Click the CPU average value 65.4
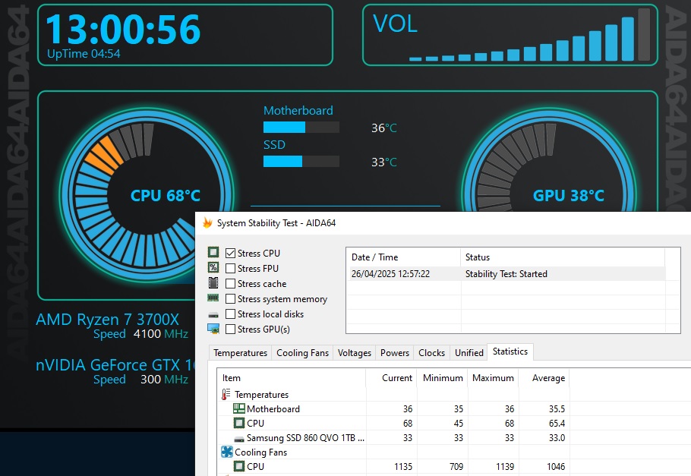The image size is (691, 476). click(x=557, y=424)
